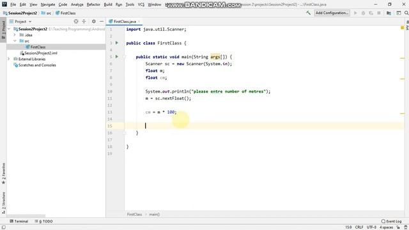409x230 pixels.
Task: Click the Locate/Scroll from Source target icon
Action: click(76, 21)
